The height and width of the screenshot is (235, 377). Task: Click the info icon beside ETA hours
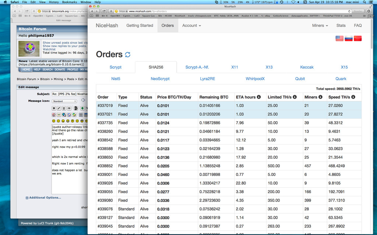coord(259,97)
